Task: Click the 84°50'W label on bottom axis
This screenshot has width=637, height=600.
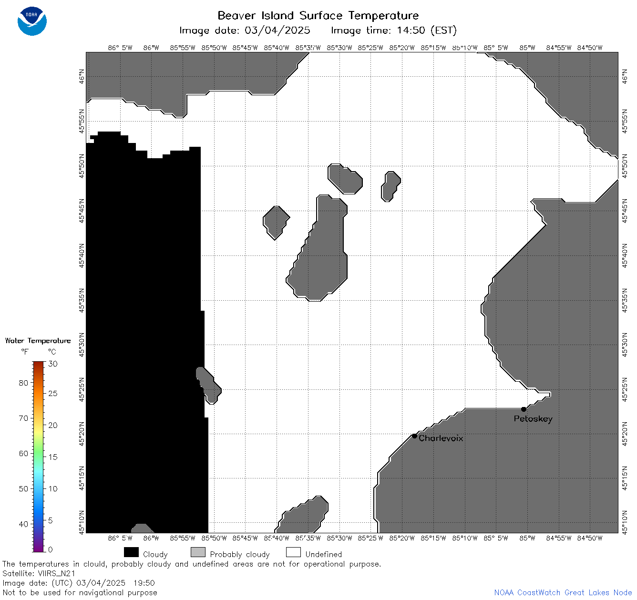Action: [590, 538]
